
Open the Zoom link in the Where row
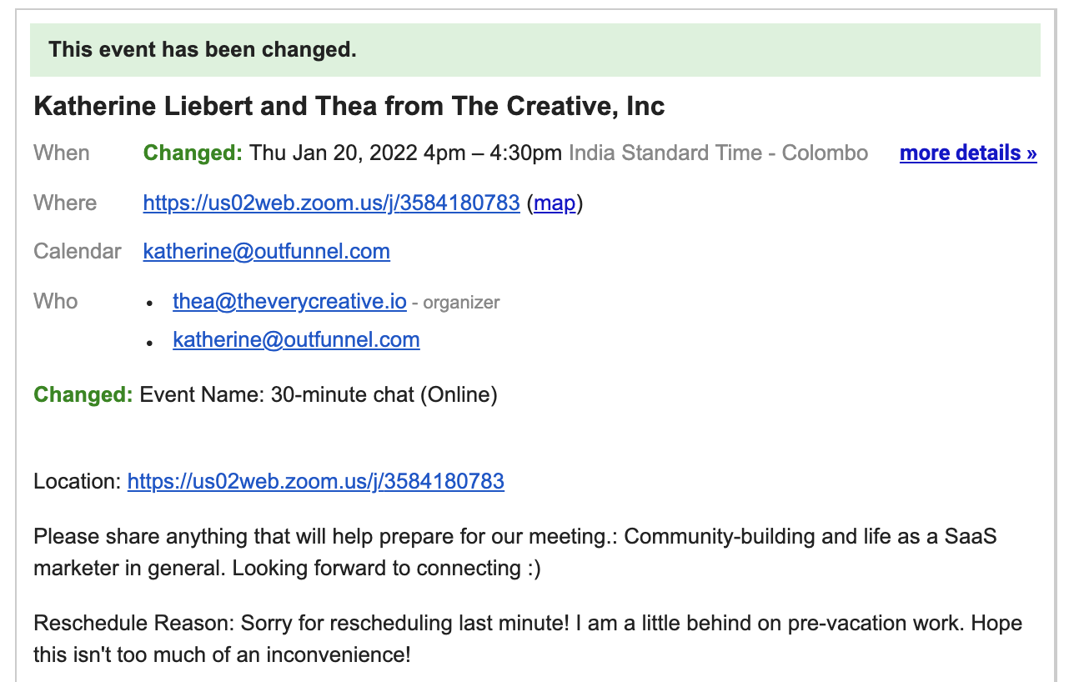[x=331, y=203]
